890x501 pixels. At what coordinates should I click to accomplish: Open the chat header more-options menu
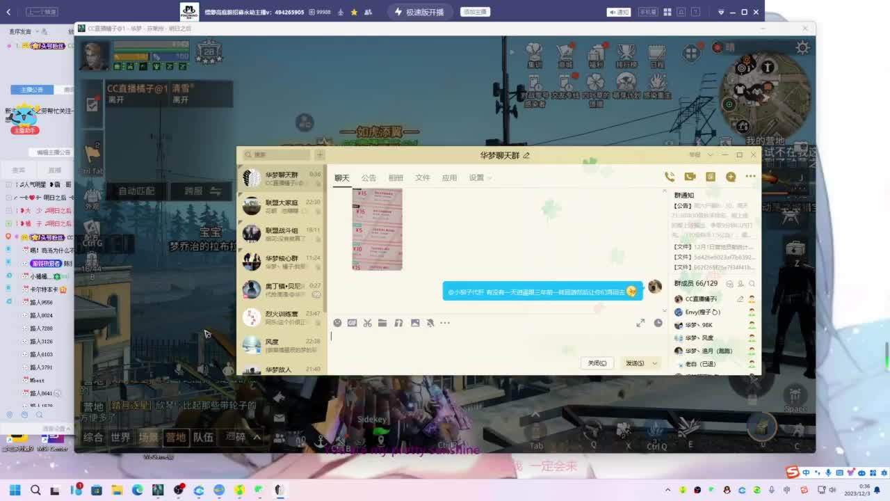click(750, 177)
